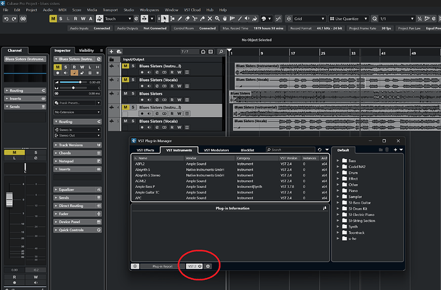
Task: Select the Object Selection arrow tool
Action: click(165, 19)
